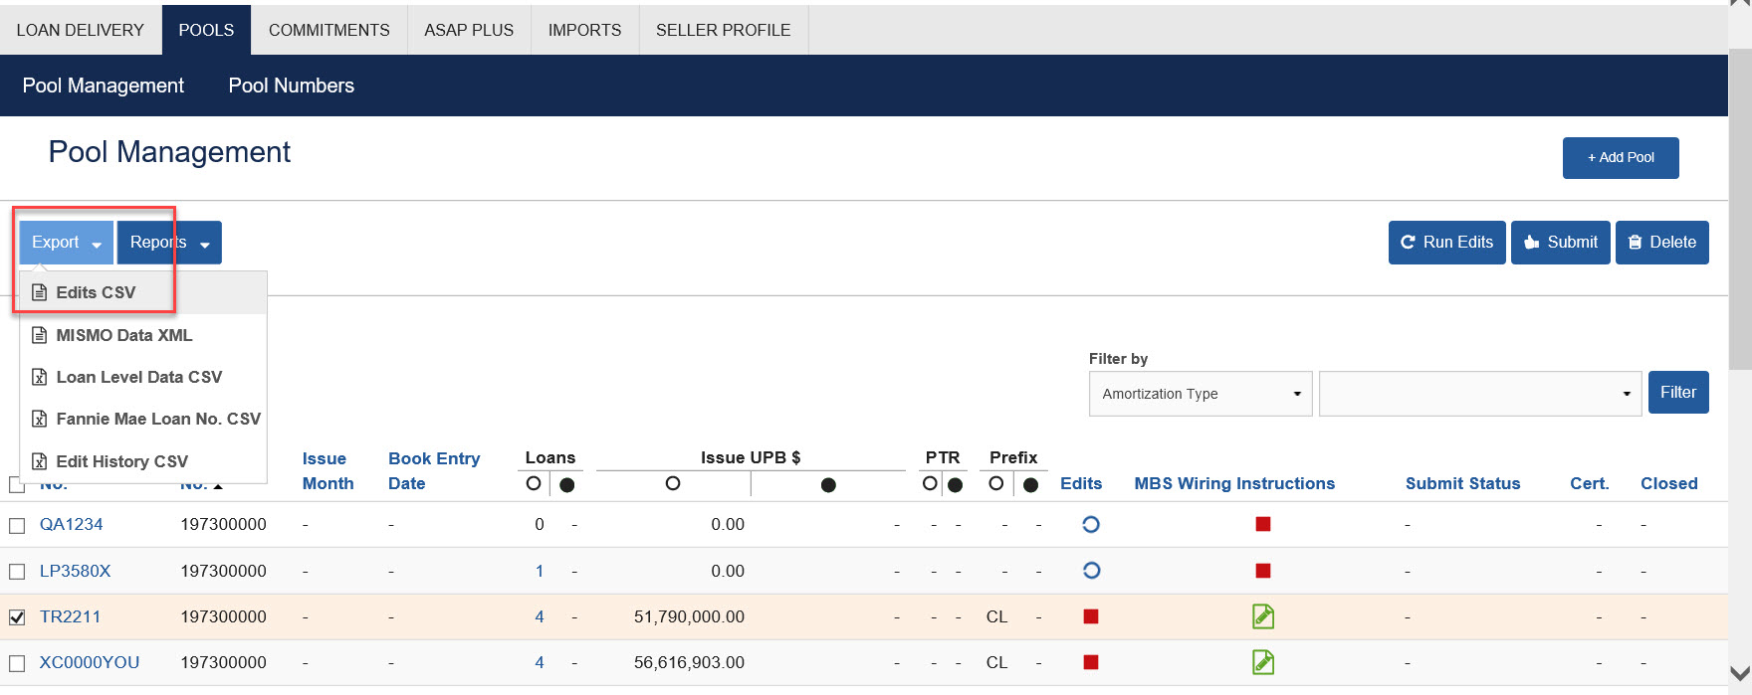
Task: Open the Reports dropdown button
Action: pos(169,243)
